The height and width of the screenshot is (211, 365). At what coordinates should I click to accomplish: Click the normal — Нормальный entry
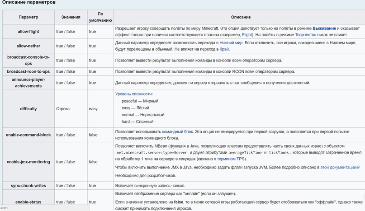click(x=143, y=115)
